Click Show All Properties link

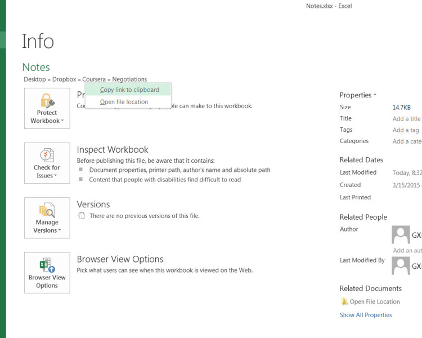[x=366, y=315]
